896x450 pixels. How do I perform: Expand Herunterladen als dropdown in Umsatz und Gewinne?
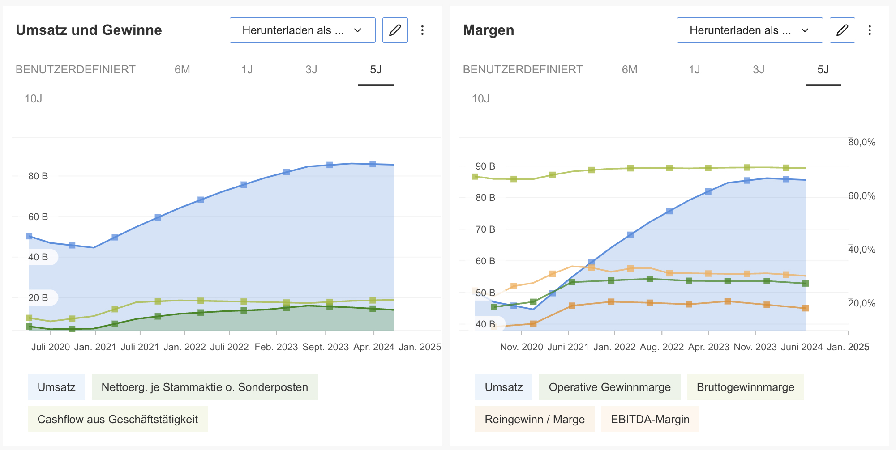coord(303,30)
